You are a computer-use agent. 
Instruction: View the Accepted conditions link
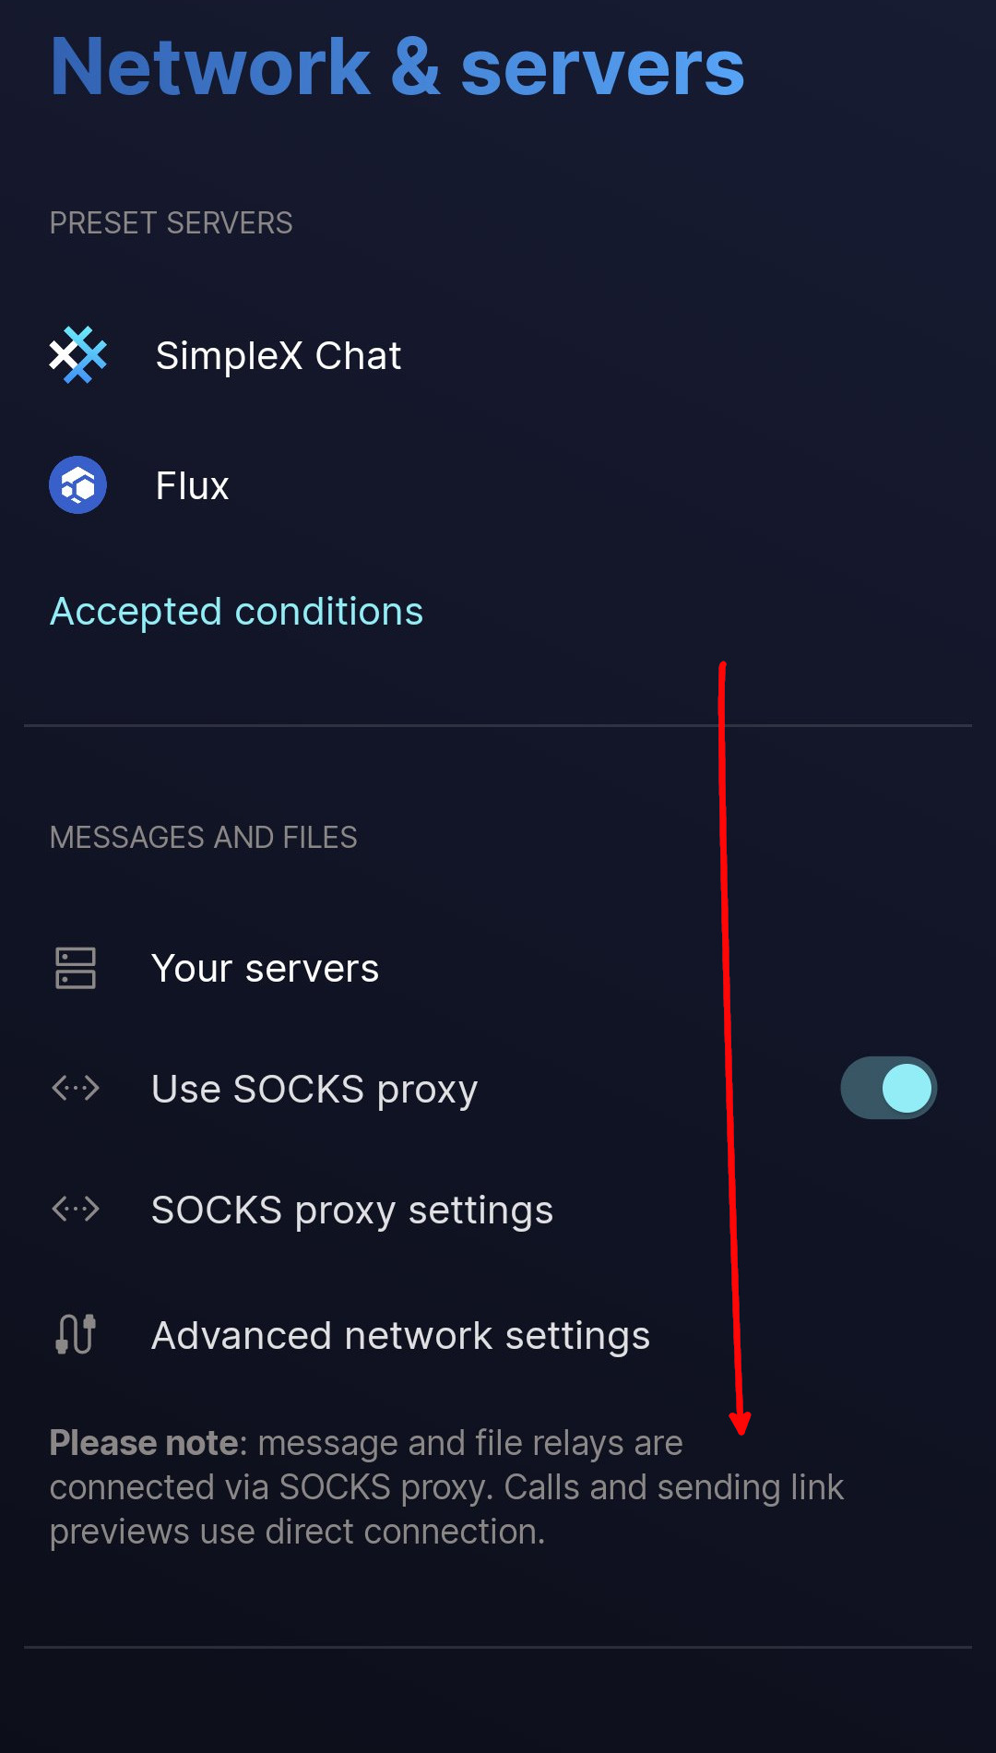[236, 612]
